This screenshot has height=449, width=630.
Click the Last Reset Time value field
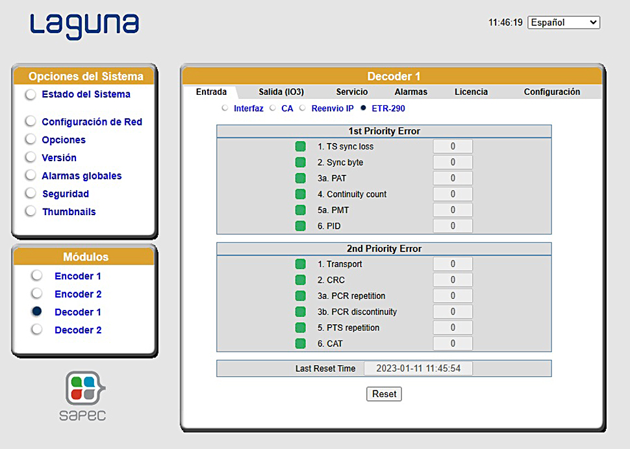tap(418, 368)
